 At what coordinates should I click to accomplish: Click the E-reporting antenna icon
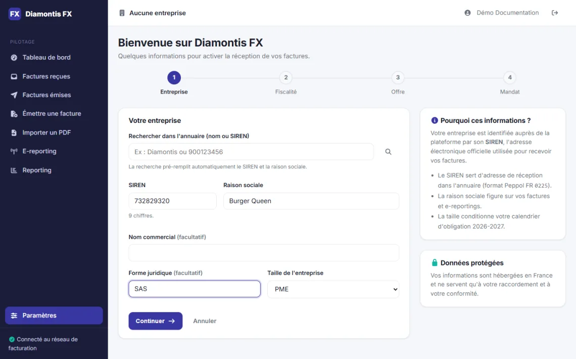14,151
